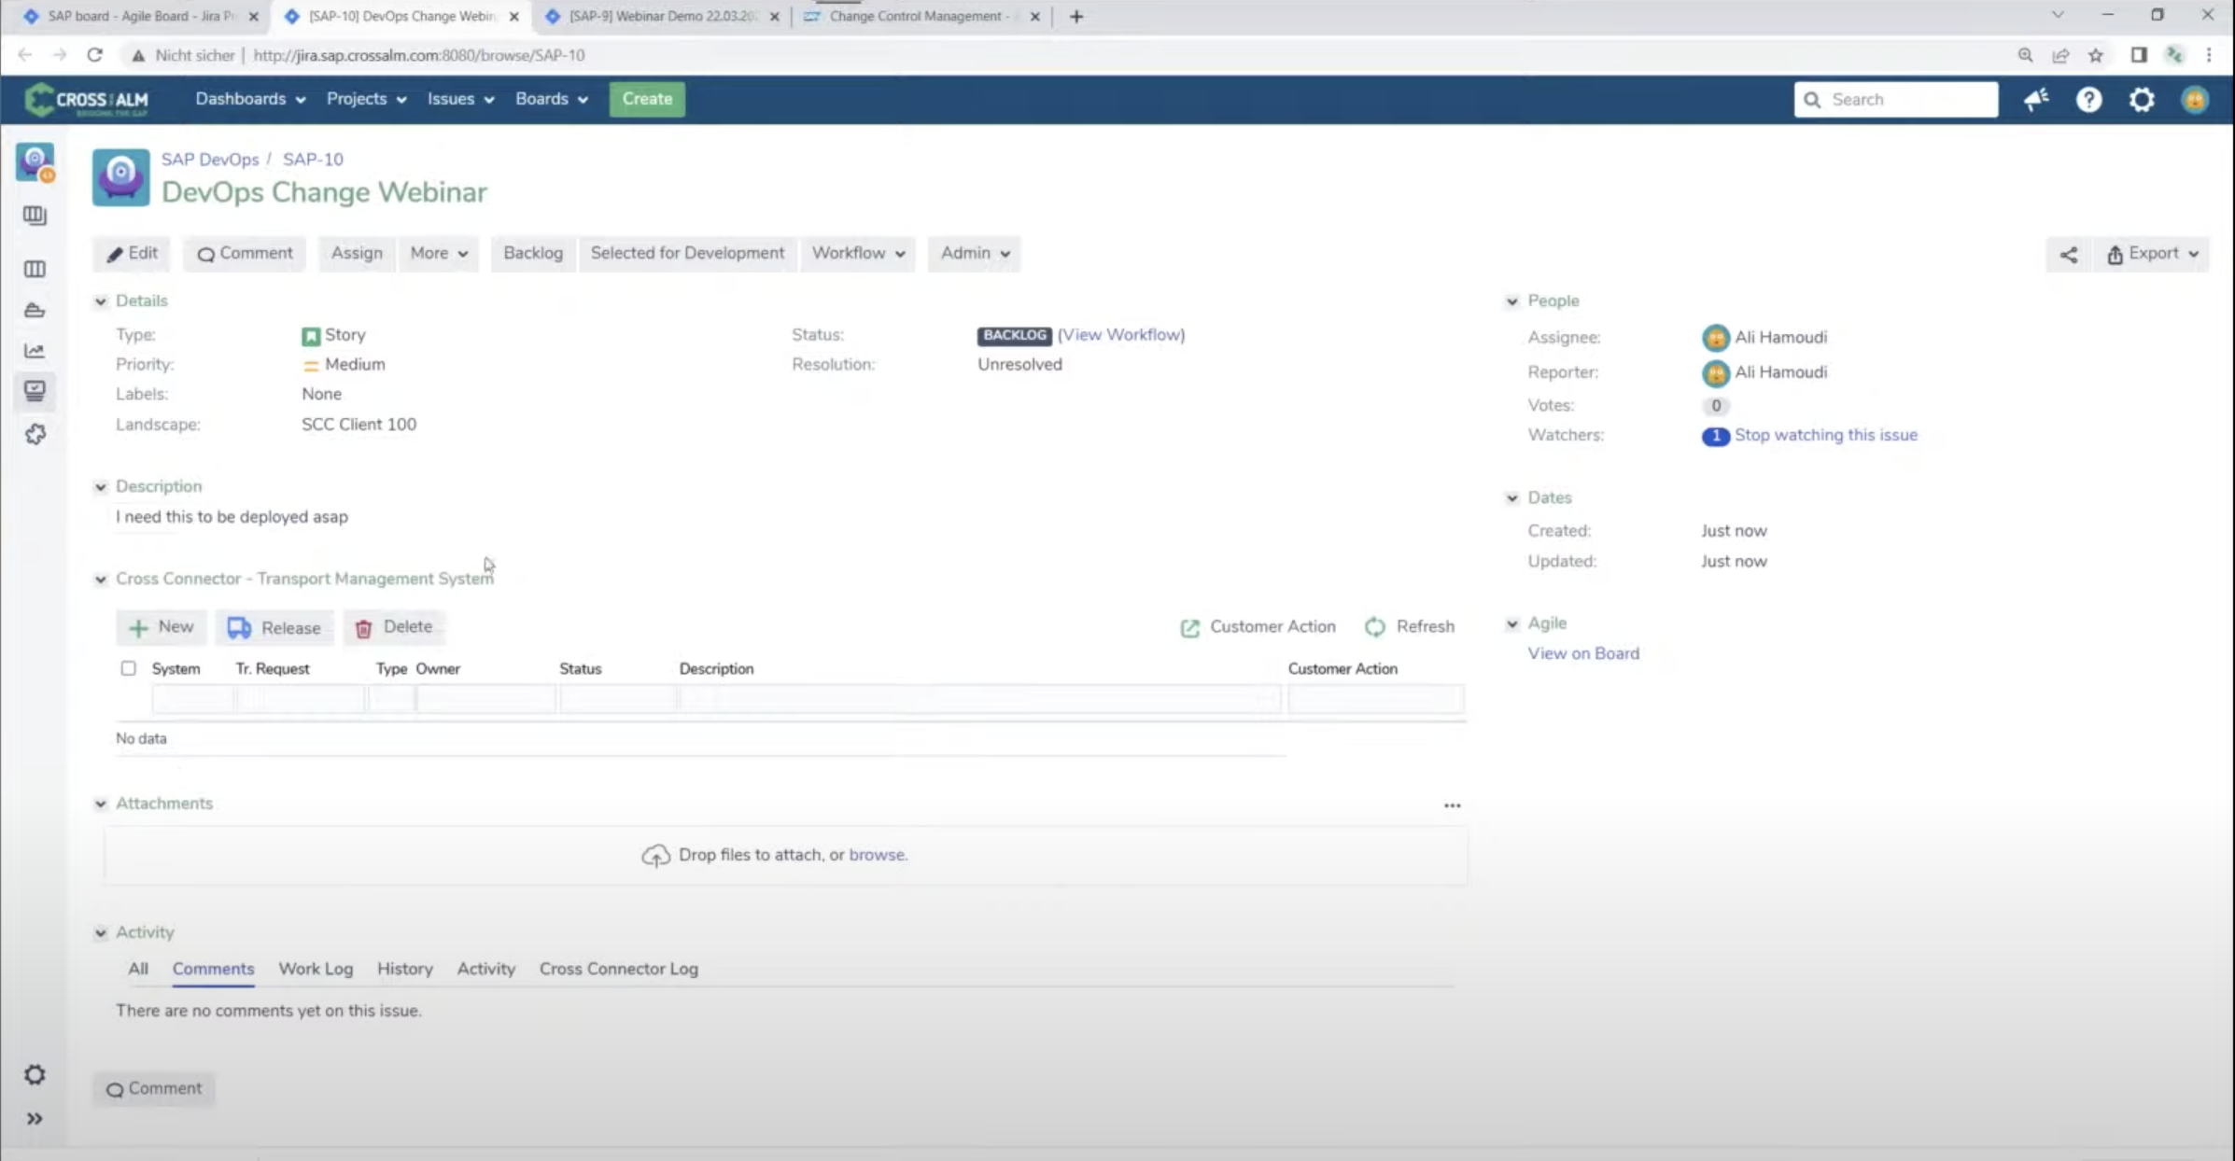Click attachments three-dot options menu
The image size is (2235, 1161).
pyautogui.click(x=1452, y=805)
